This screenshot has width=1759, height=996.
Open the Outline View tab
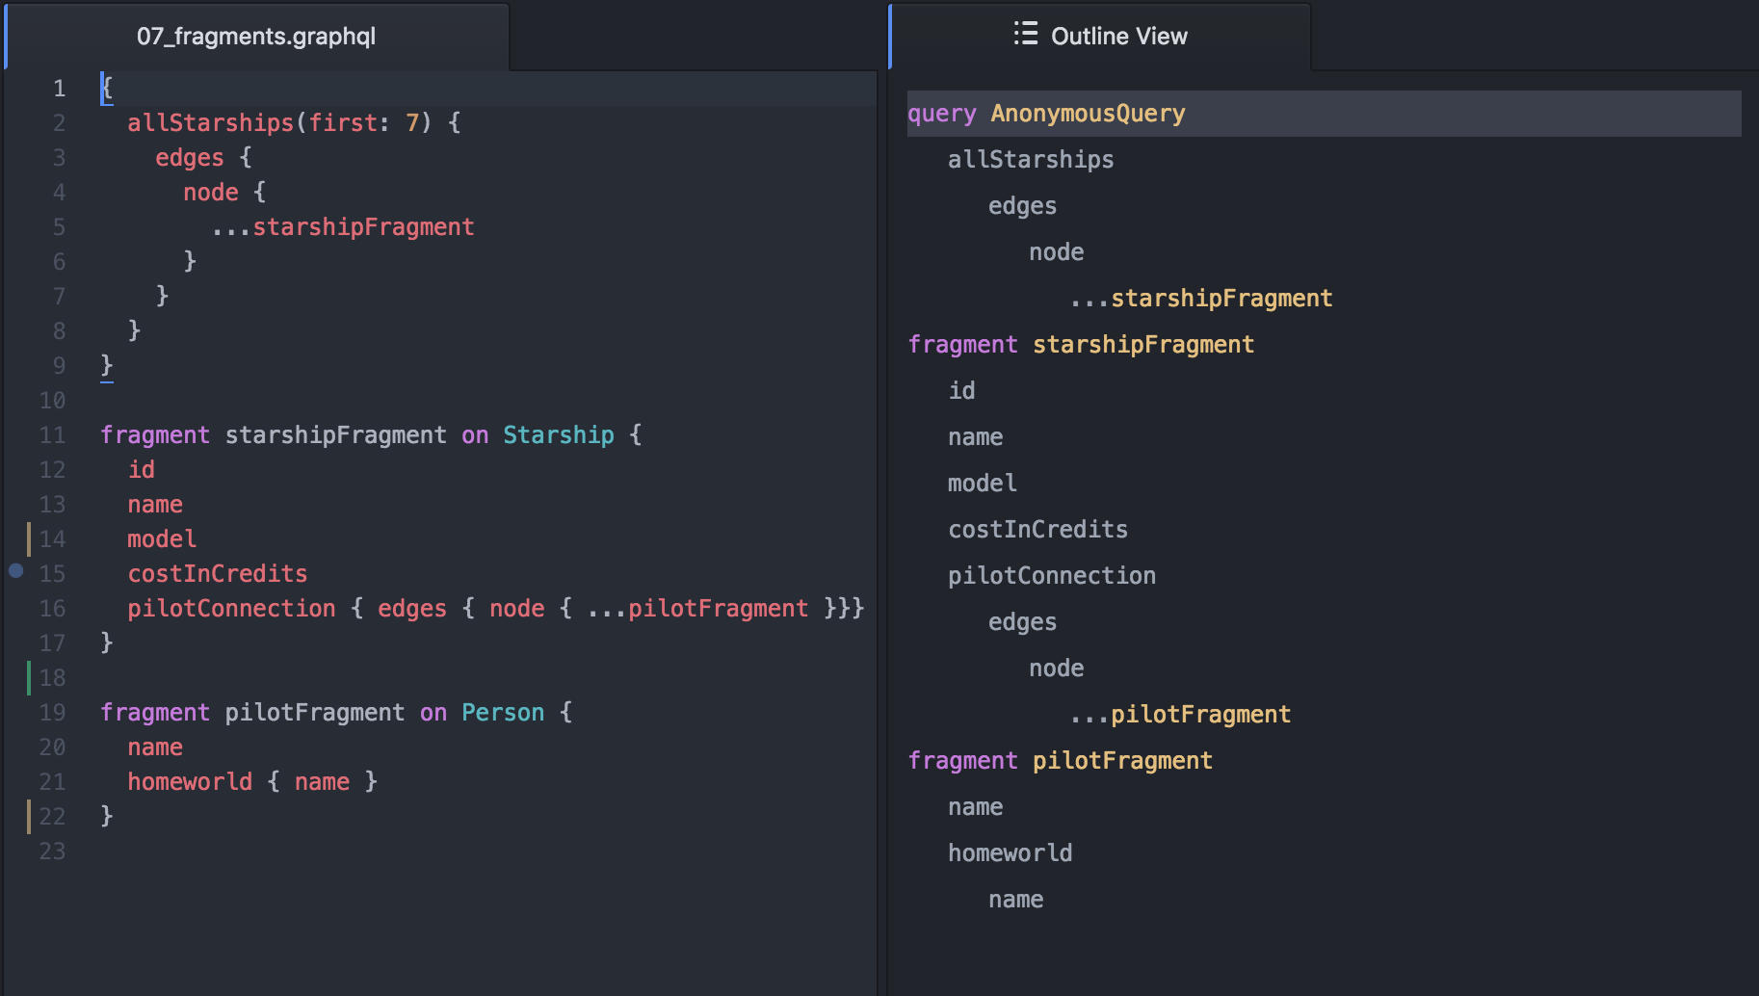click(x=1100, y=37)
